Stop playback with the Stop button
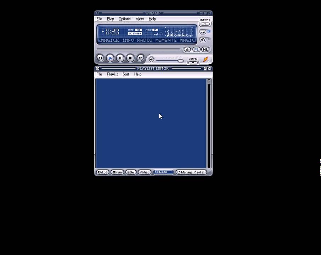Screen dimensions: 321x255 [130, 58]
